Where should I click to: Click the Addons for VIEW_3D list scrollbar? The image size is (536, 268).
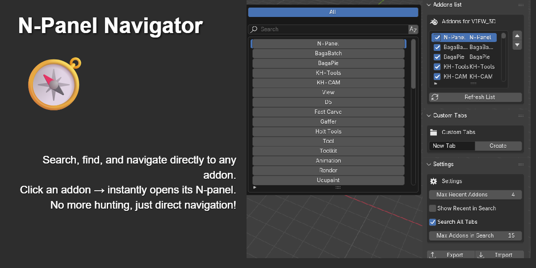coord(504,36)
